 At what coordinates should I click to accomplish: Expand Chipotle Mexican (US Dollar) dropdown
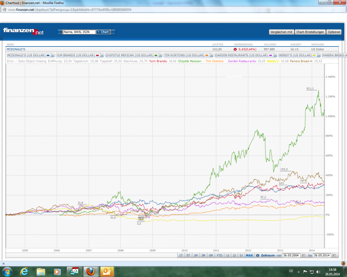[x=160, y=55]
